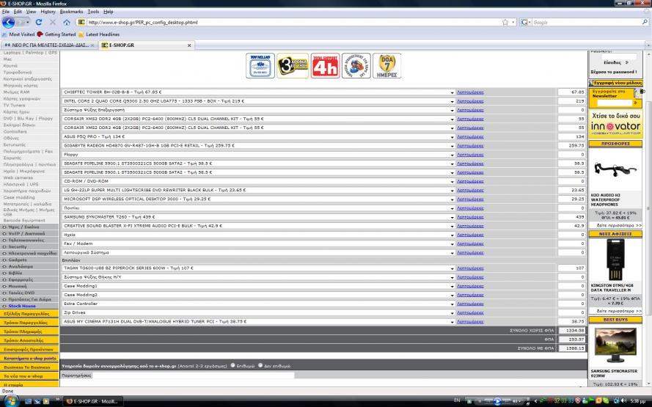The image size is (652, 407).
Task: Reload the page with the refresh icon
Action: [x=39, y=22]
